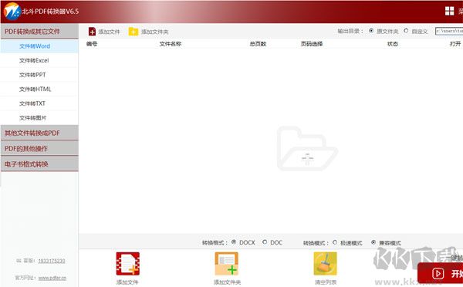Select 原文件夹 output directory option
The width and height of the screenshot is (463, 287).
(371, 31)
